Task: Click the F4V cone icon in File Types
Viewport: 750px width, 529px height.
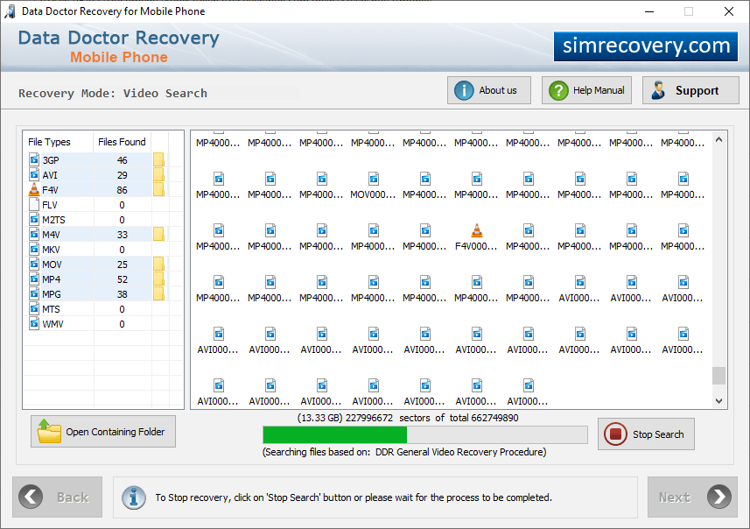Action: [x=34, y=189]
